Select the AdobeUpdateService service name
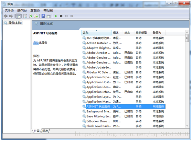The image size is (192, 141). (x=99, y=67)
